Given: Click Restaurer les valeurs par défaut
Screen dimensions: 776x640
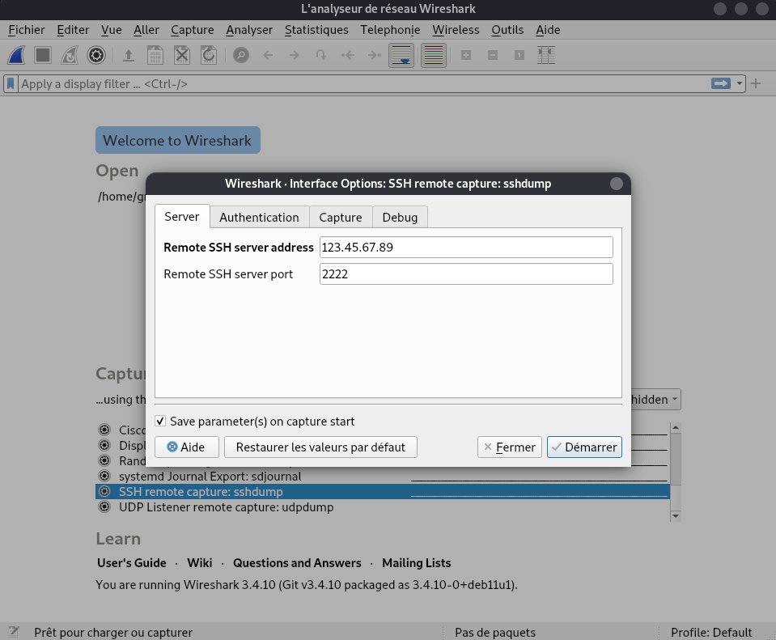Looking at the screenshot, I should 320,447.
